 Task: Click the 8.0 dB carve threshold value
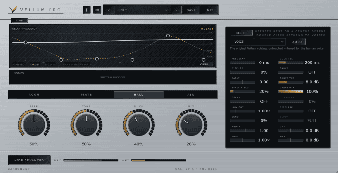pyautogui.click(x=312, y=82)
